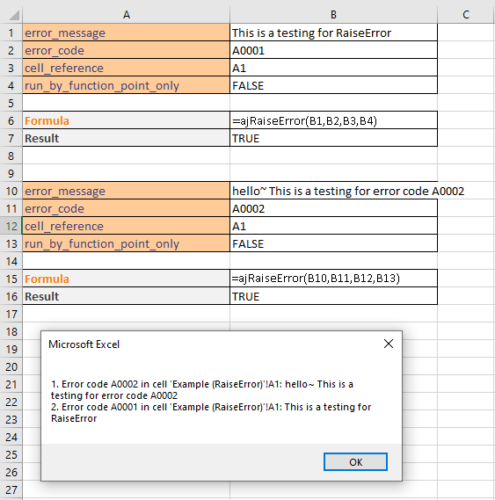The height and width of the screenshot is (500, 495).
Task: Click the Result cell in row 7
Action: point(127,138)
